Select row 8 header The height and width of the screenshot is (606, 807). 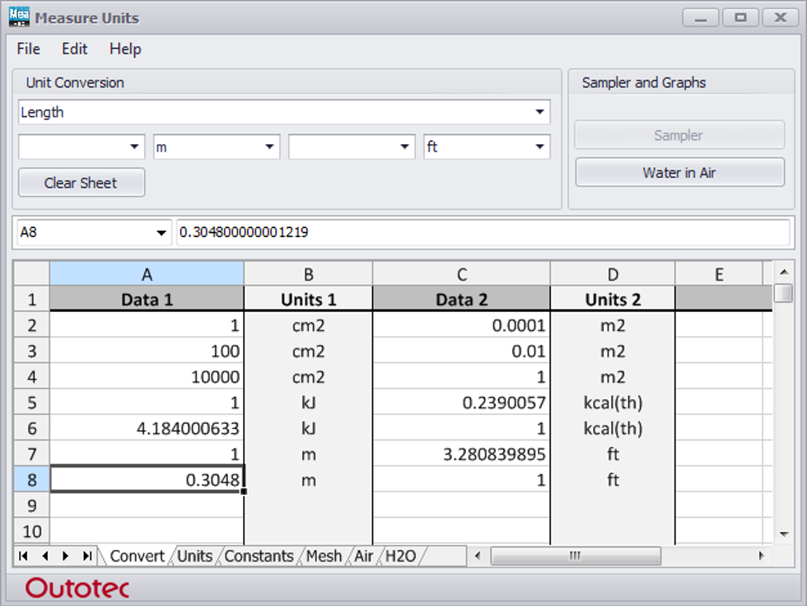[x=32, y=479]
